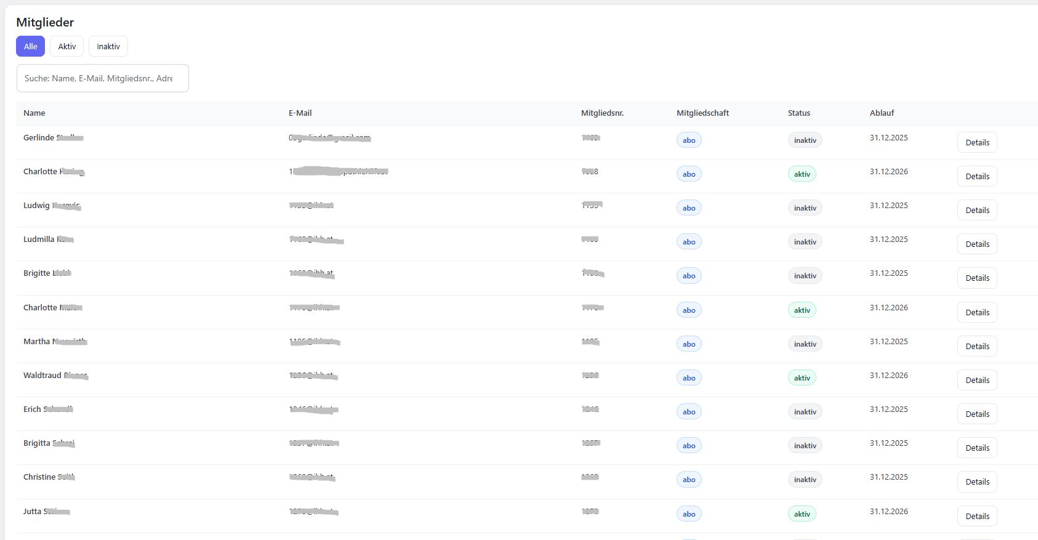
Task: Click the "aktiv" badge in Waldtraud's row
Action: coord(802,378)
